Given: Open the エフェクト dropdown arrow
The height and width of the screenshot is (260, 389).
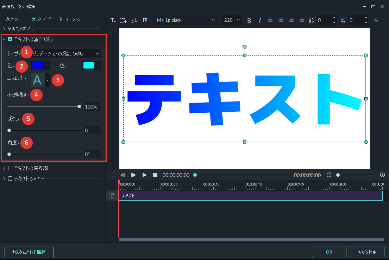Looking at the screenshot, I should tap(48, 80).
